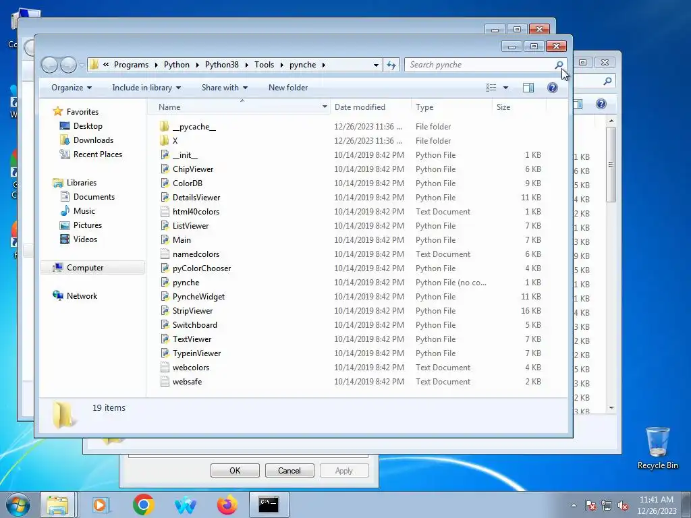
Task: Open the Recycle Bin desktop icon
Action: (x=657, y=448)
